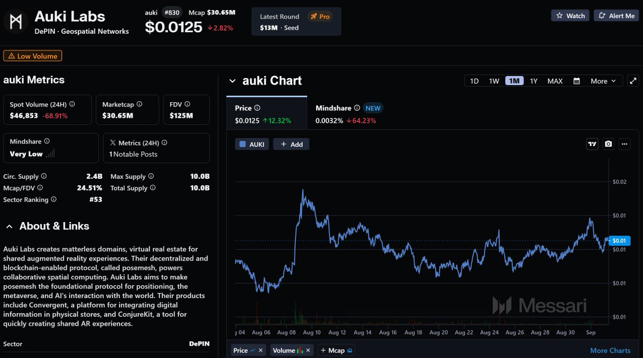This screenshot has height=358, width=643.
Task: Open the calendar date range picker
Action: [577, 81]
